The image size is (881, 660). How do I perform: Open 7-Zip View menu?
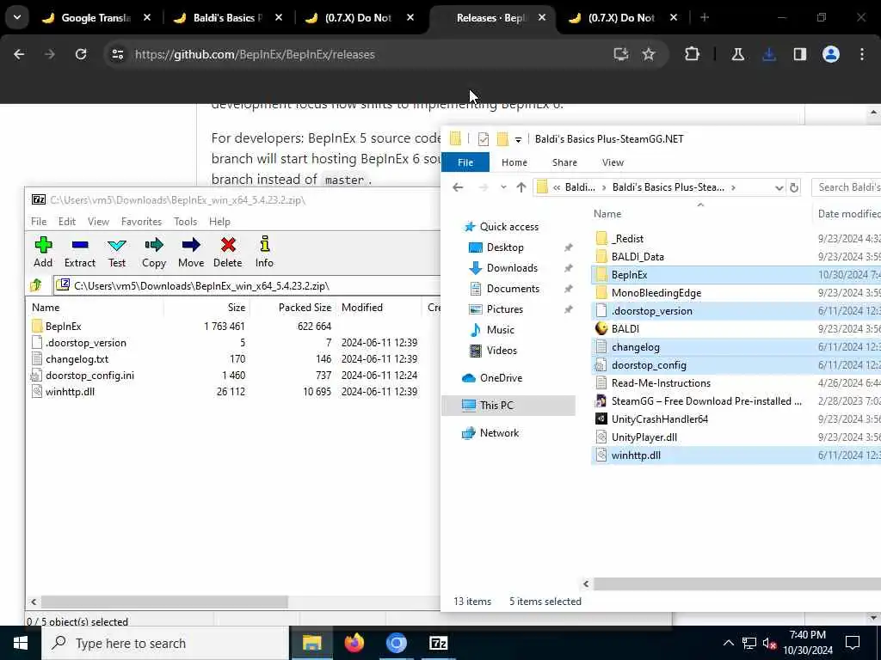(x=98, y=222)
